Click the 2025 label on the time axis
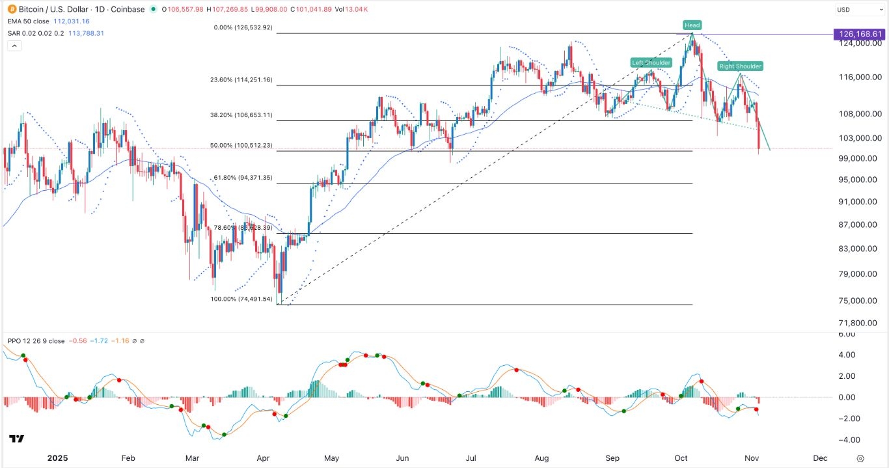The image size is (889, 468). point(58,458)
